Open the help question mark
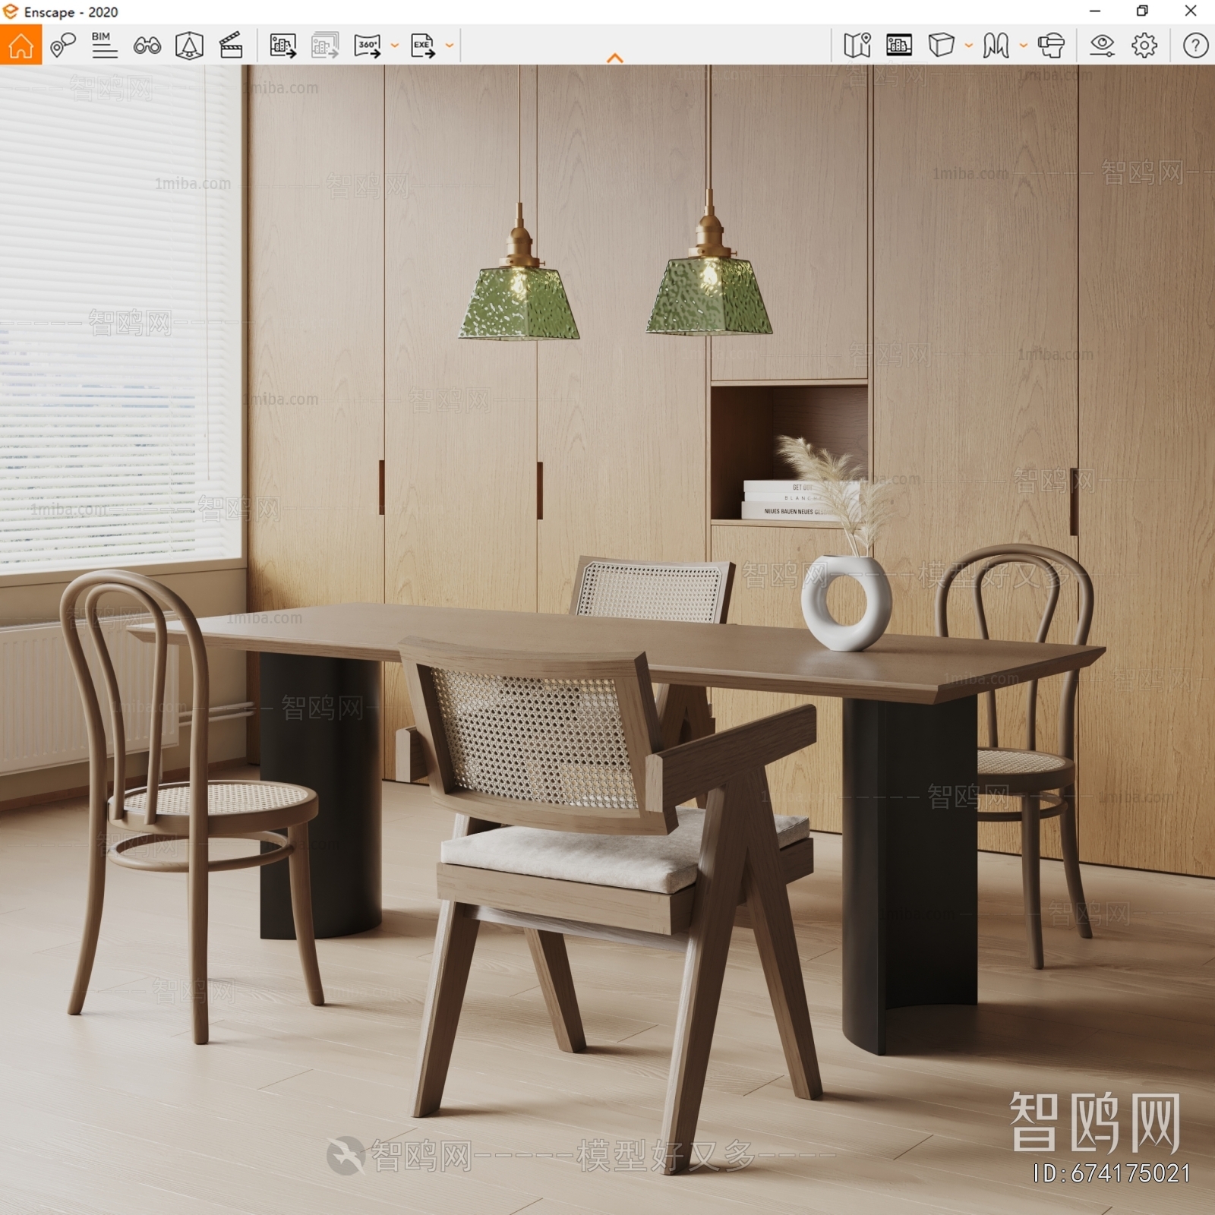The image size is (1215, 1215). (x=1195, y=46)
